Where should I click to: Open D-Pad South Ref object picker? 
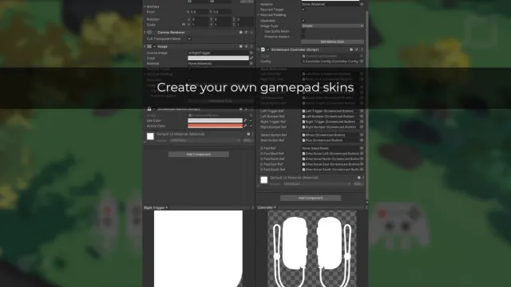pos(362,170)
